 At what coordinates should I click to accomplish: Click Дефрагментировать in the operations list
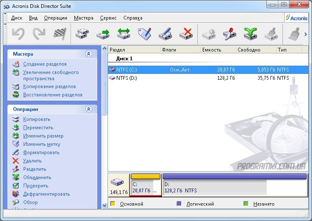(46, 194)
